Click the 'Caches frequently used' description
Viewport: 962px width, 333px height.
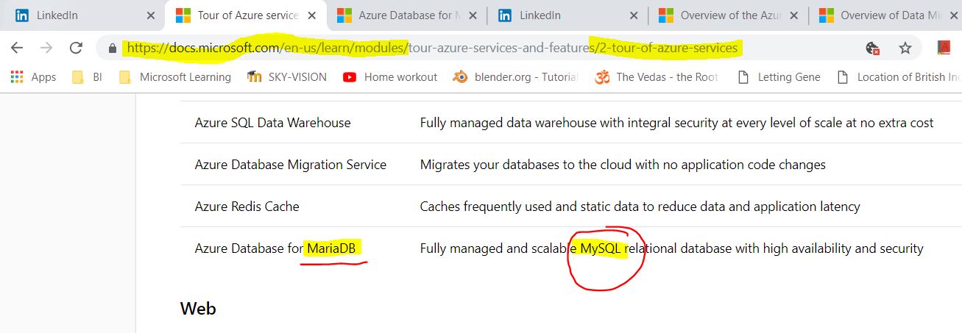click(x=640, y=207)
